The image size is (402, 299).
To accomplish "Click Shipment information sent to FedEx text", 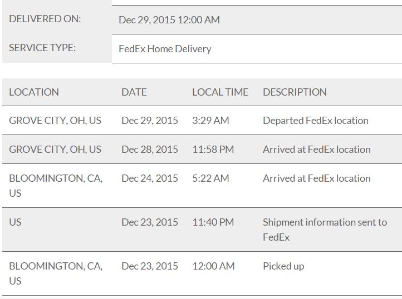I will tap(325, 229).
